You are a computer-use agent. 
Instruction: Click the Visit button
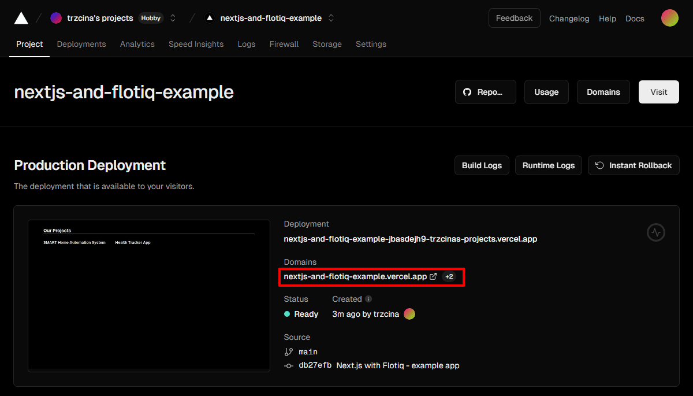click(659, 92)
